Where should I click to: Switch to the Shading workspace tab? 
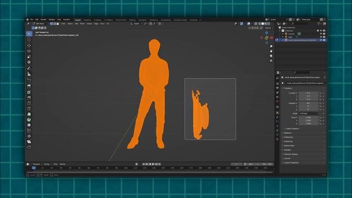[132, 20]
